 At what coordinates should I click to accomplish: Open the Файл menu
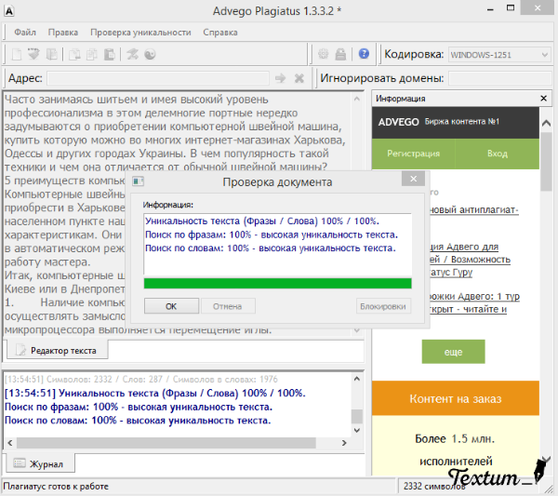25,33
